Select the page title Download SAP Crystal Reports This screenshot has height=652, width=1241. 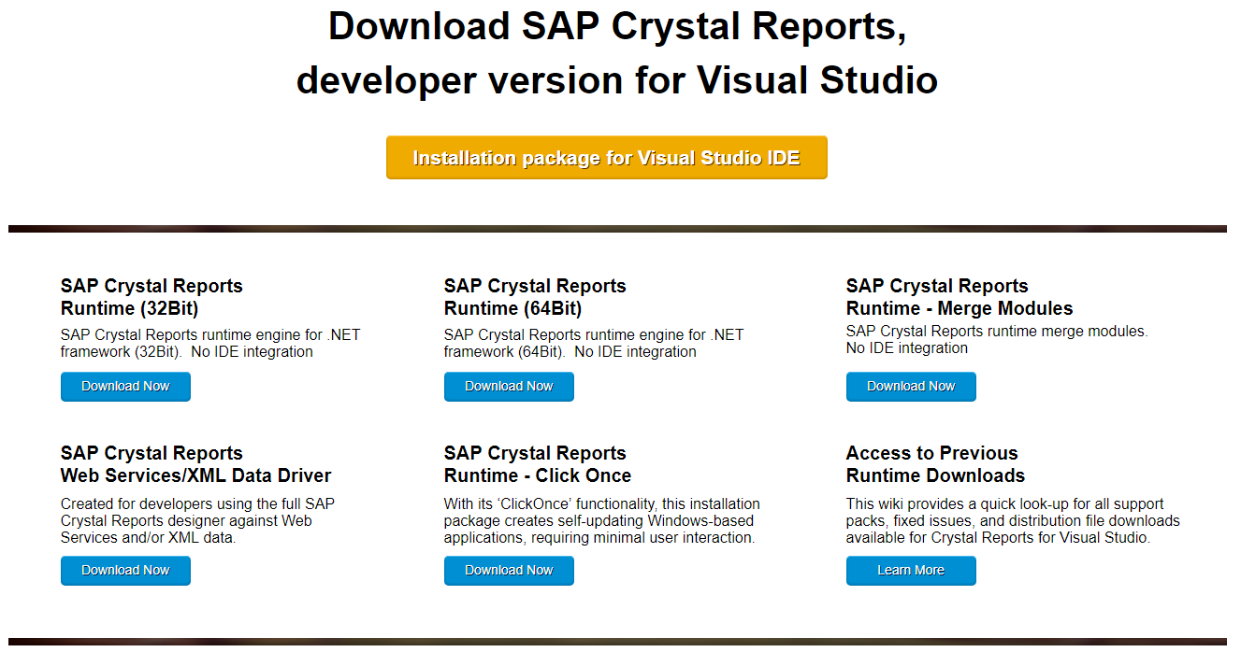tap(617, 53)
